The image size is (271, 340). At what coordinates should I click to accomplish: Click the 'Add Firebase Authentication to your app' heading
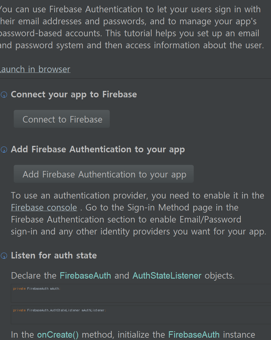[x=98, y=149]
